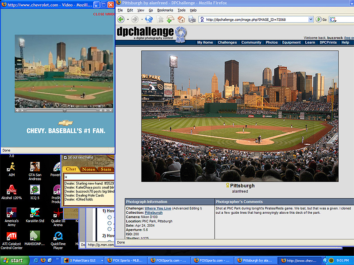
Task: Expand hidden system tray icons chevron
Action: [x=325, y=260]
